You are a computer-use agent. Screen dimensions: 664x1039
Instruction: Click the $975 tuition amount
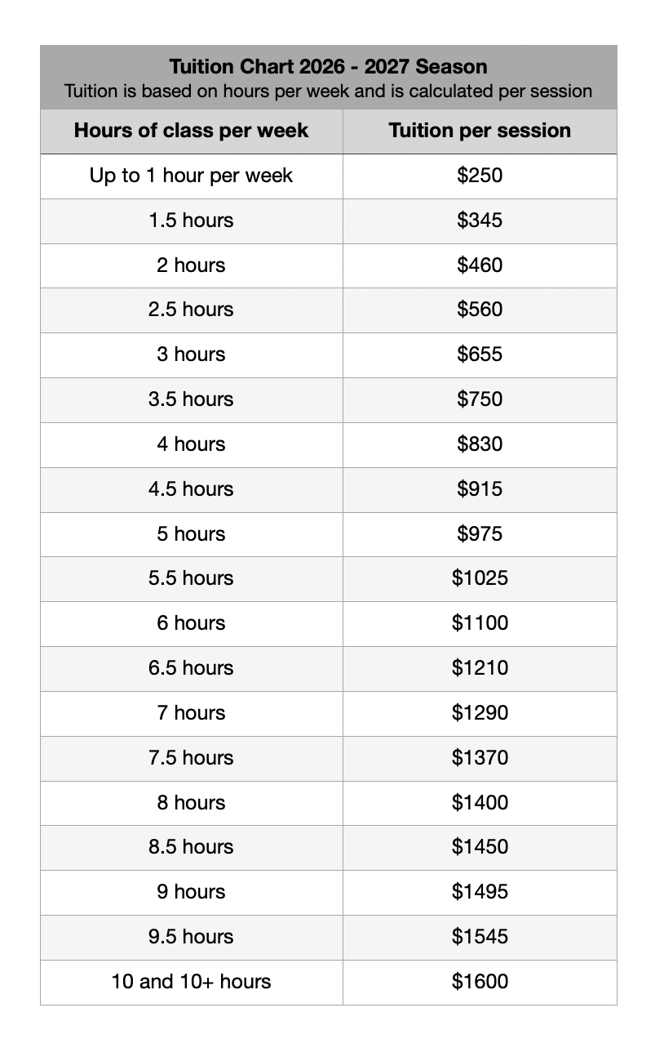480,534
